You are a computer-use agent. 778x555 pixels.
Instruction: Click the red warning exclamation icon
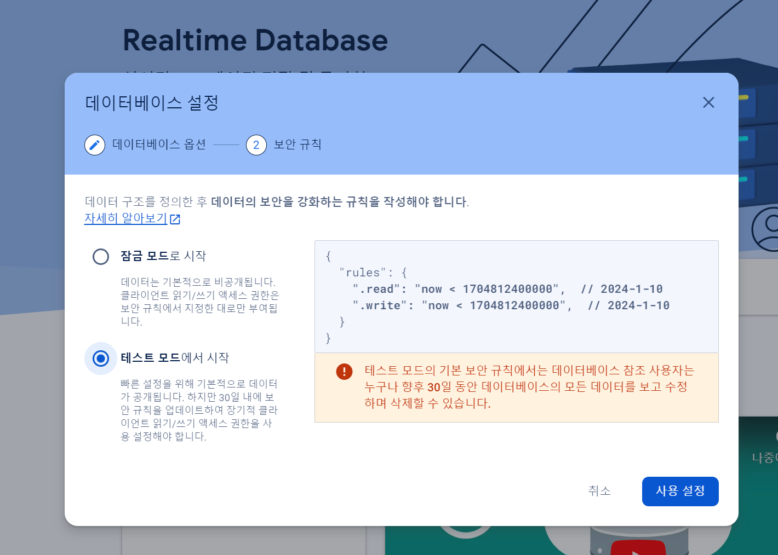click(x=344, y=372)
